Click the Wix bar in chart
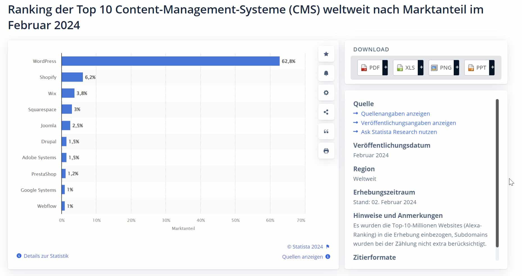This screenshot has width=522, height=276. pyautogui.click(x=68, y=93)
